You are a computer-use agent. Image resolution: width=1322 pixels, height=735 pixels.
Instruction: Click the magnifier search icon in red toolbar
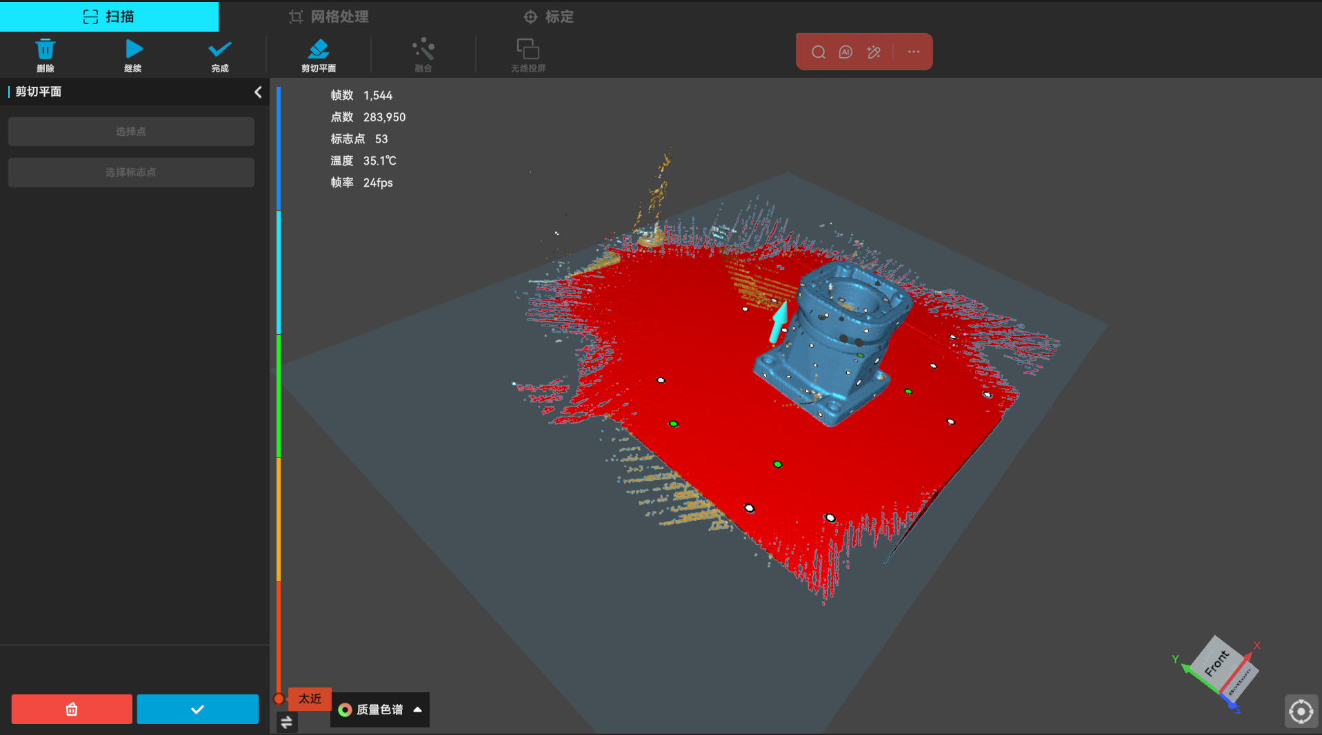click(818, 52)
